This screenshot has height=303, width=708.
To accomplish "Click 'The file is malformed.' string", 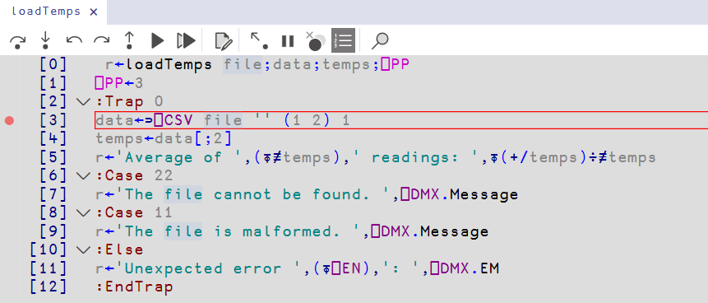I will pos(238,231).
